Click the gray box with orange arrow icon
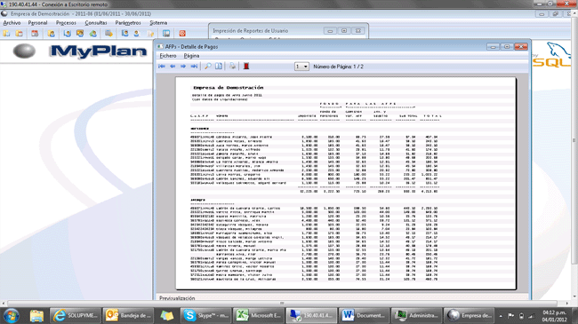This screenshot has height=324, width=578. point(108,34)
